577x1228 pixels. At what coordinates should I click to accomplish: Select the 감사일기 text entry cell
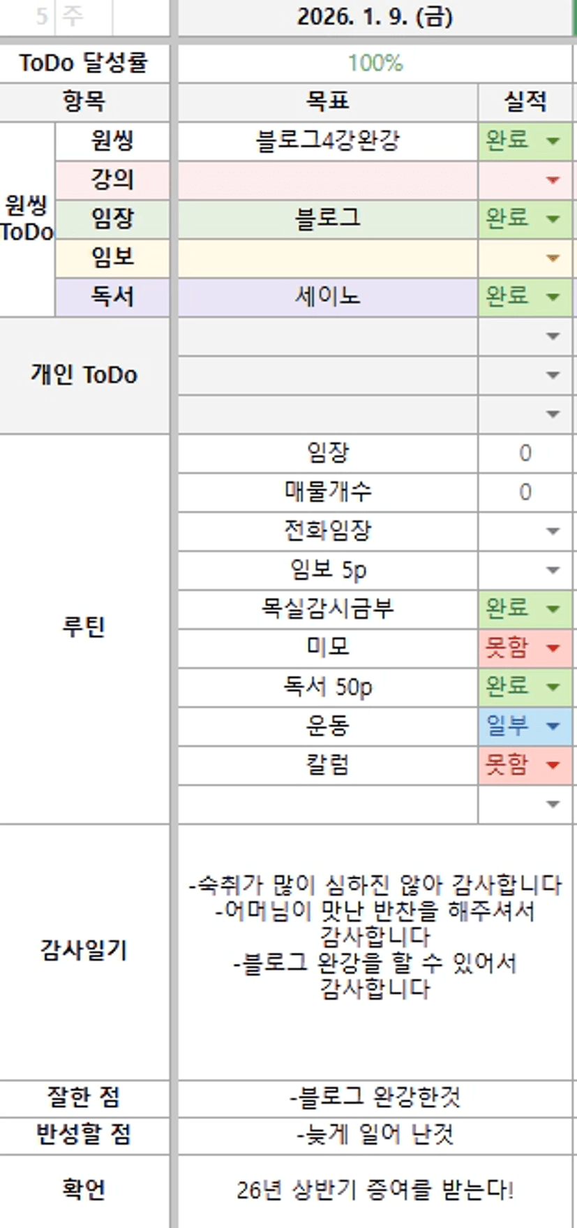pyautogui.click(x=375, y=950)
